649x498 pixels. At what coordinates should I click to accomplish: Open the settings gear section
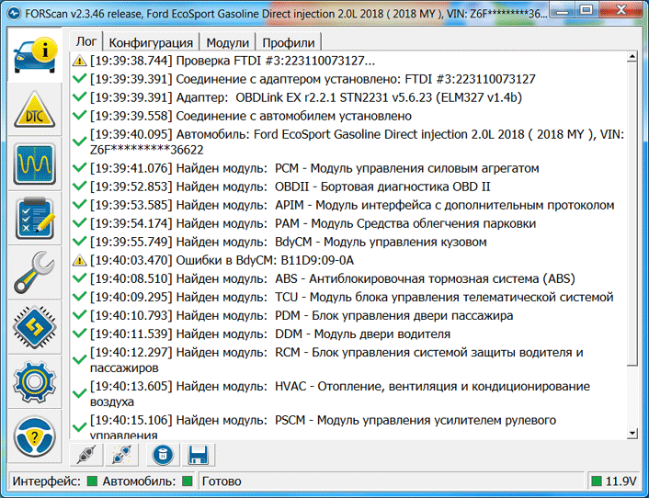click(35, 382)
